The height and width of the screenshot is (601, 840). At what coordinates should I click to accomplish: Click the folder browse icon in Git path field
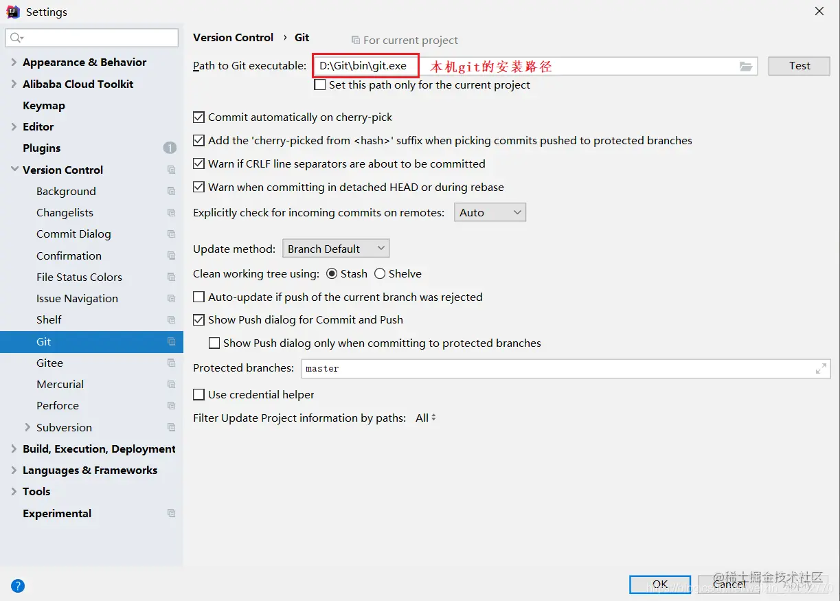pos(746,66)
